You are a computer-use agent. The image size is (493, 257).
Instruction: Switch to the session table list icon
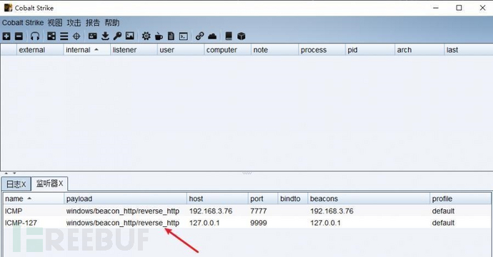[64, 36]
